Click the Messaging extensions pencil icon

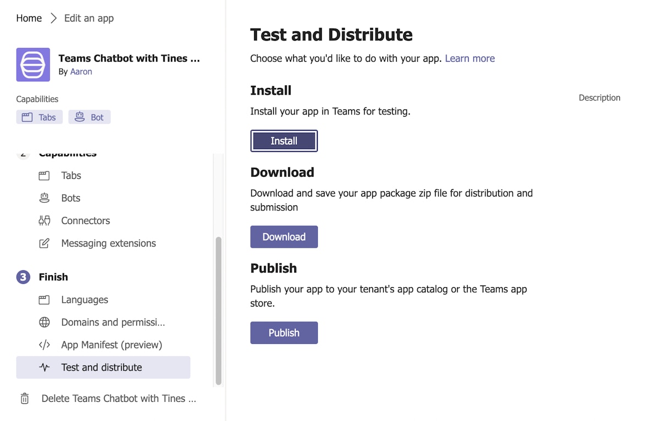tap(45, 243)
